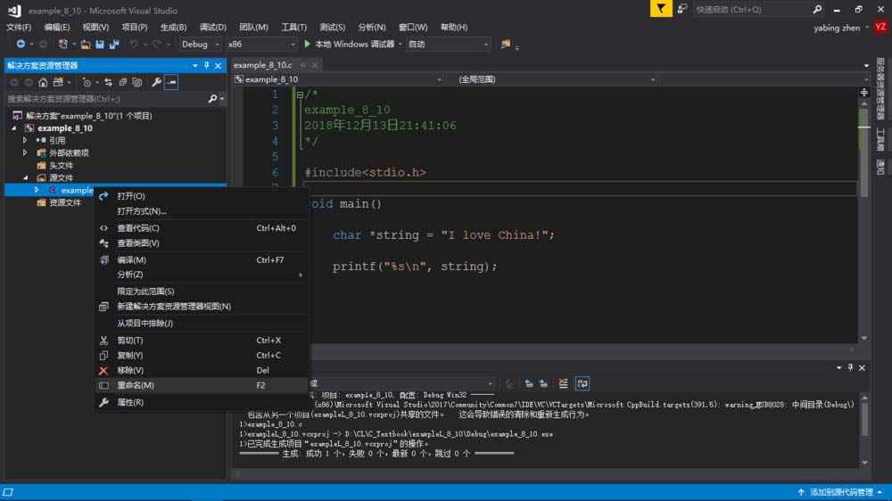Screen dimensions: 892x501
Task: Toggle word wrap in Output panel
Action: point(582,383)
